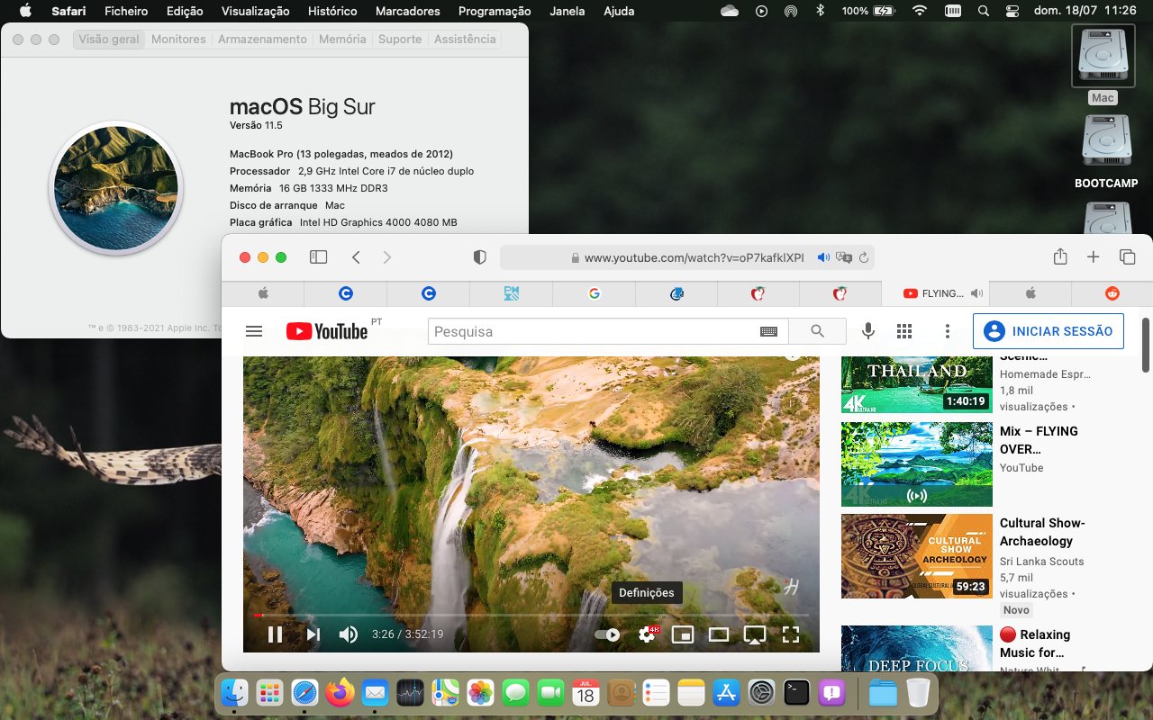Click the Safari privacy shield icon
Image resolution: width=1153 pixels, height=720 pixels.
pyautogui.click(x=480, y=257)
